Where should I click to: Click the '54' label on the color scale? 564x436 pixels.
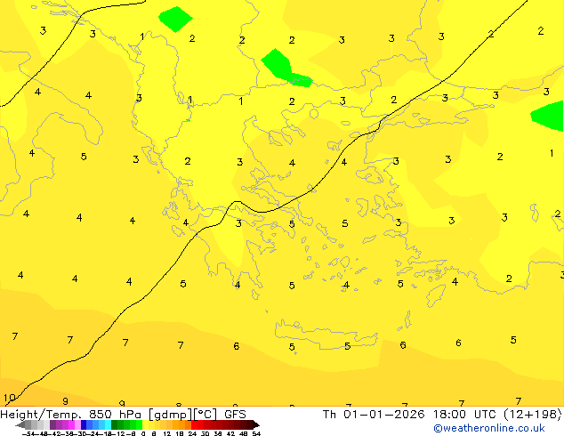[x=256, y=433]
